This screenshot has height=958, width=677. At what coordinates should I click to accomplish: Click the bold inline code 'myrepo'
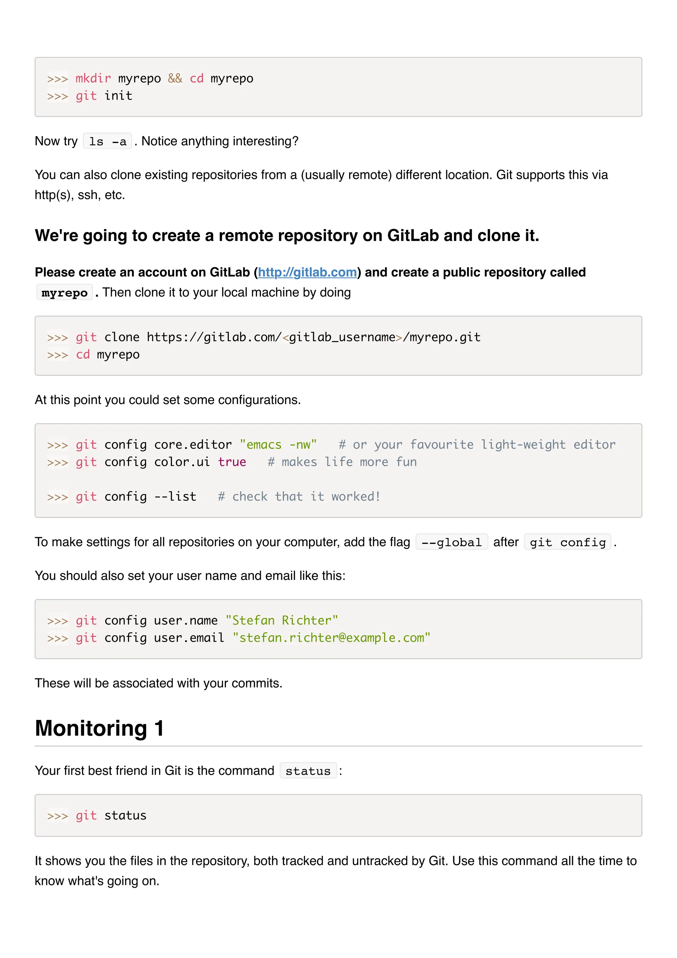[x=65, y=293]
